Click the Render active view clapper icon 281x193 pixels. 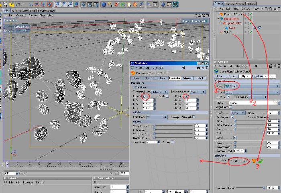(x=83, y=4)
